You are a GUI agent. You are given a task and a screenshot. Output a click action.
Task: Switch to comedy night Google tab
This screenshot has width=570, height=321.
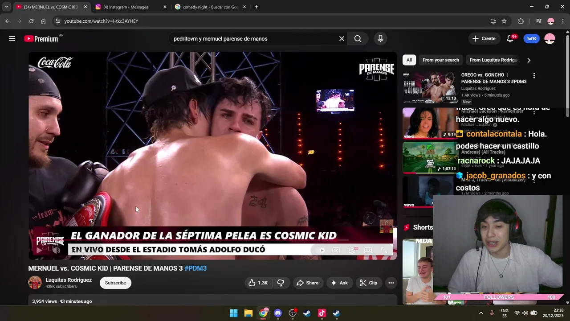[209, 7]
